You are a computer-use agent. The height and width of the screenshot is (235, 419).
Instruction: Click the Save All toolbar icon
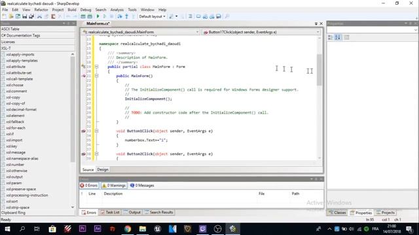pyautogui.click(x=31, y=16)
